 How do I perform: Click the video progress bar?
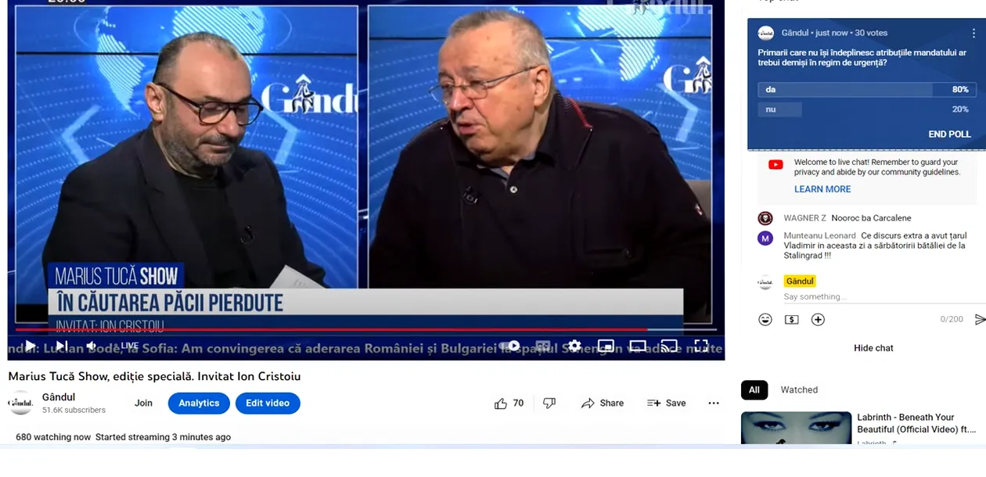pyautogui.click(x=365, y=330)
